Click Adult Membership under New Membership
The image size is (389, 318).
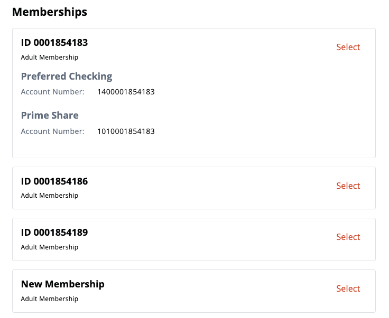pyautogui.click(x=50, y=299)
